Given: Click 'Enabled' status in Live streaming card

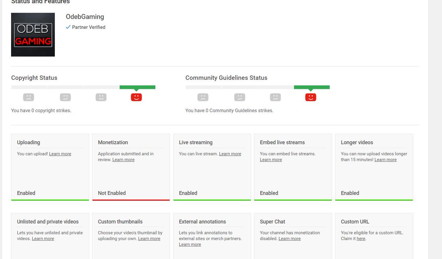Looking at the screenshot, I should (188, 193).
